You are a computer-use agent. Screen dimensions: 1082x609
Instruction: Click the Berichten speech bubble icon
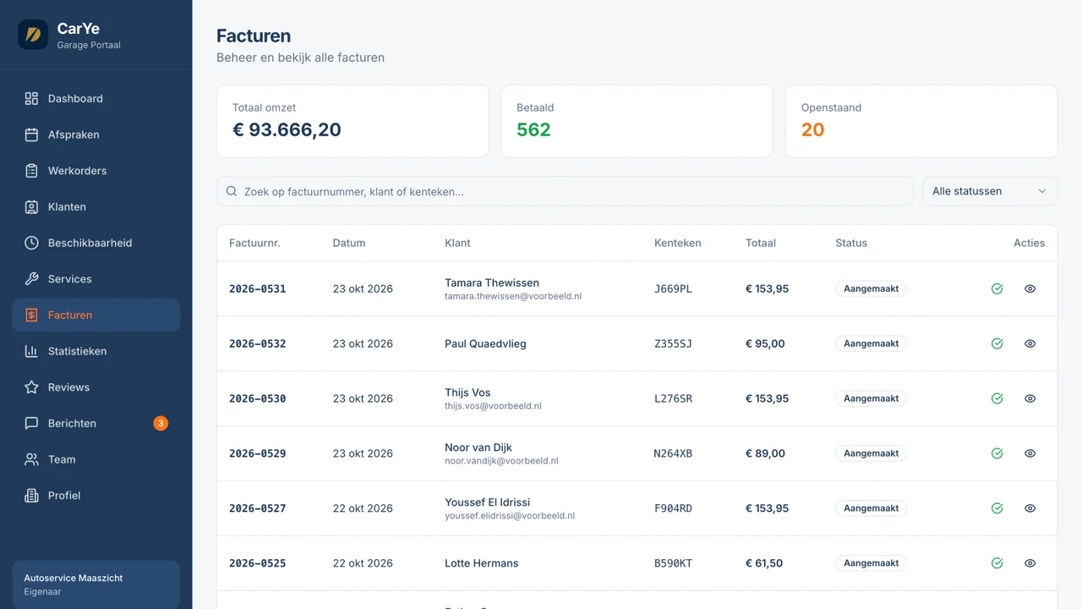[31, 424]
